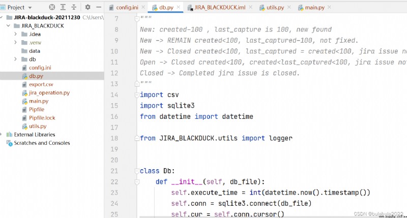
Task: Fold the import at line 18
Action: click(137, 138)
